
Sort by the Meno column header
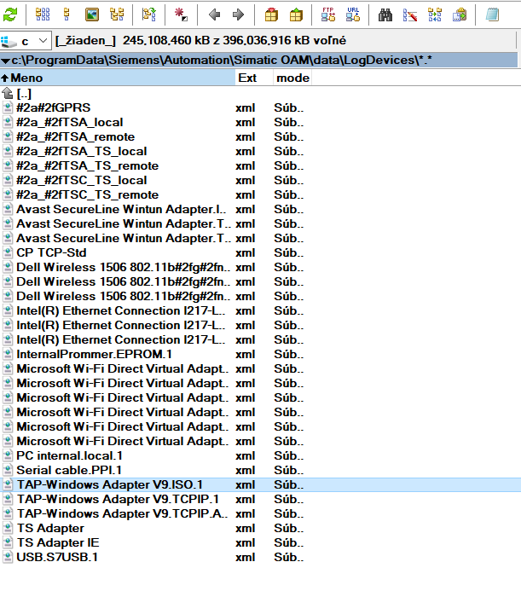[x=118, y=78]
